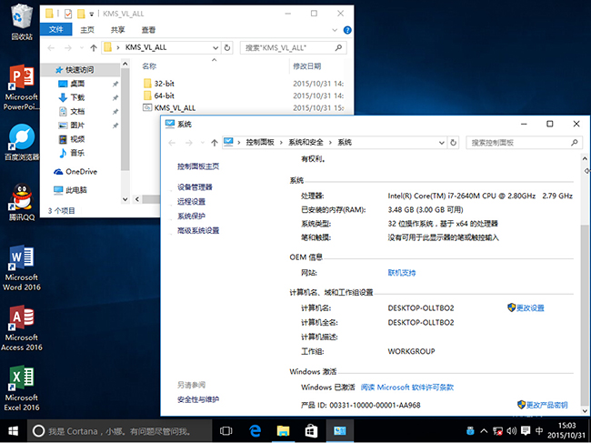Click the Windows Start button
The image size is (591, 443).
(13, 431)
